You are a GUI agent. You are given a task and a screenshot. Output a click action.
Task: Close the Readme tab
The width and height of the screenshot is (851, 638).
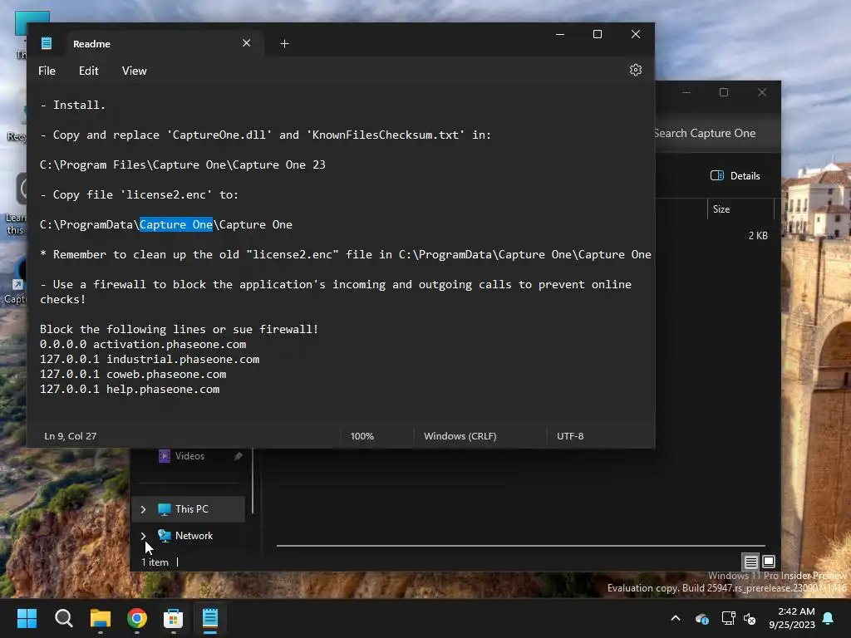246,43
